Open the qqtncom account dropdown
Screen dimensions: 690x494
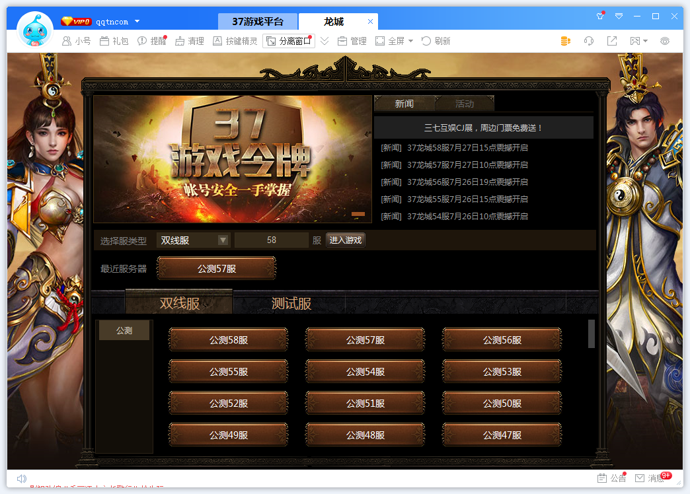click(x=137, y=21)
